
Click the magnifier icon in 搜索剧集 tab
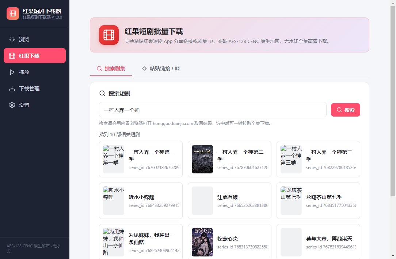click(99, 68)
